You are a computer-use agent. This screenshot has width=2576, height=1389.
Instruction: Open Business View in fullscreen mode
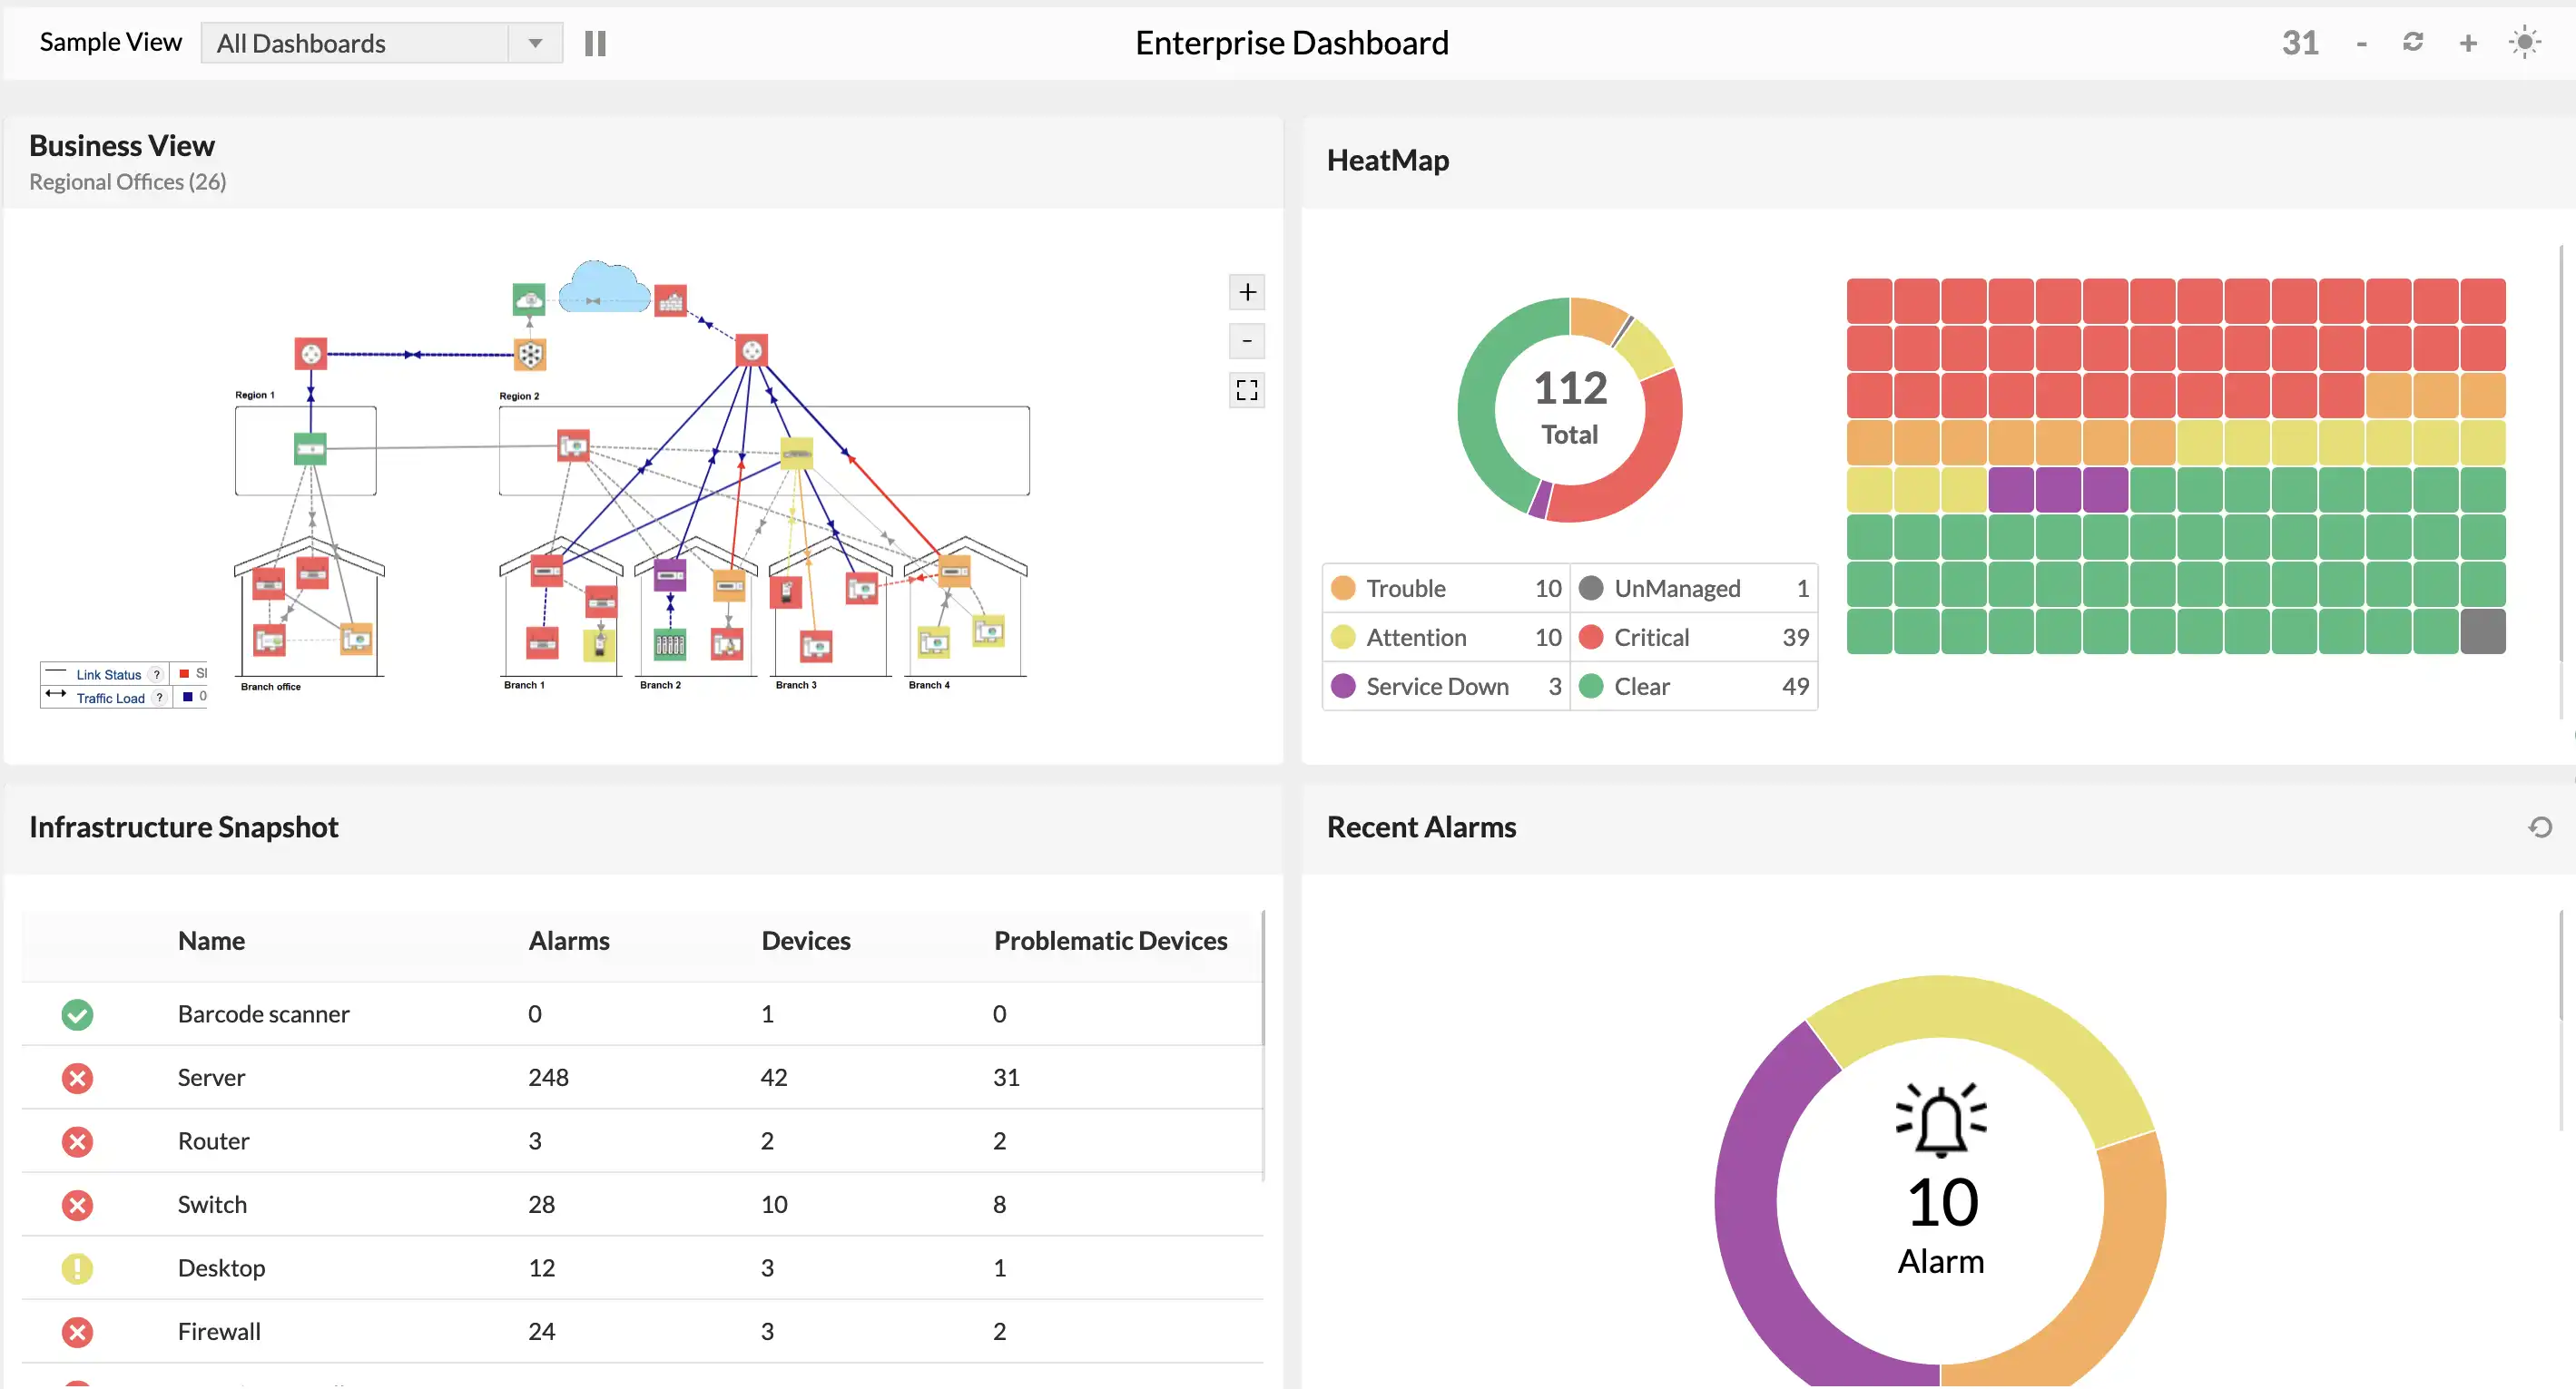[x=1247, y=390]
